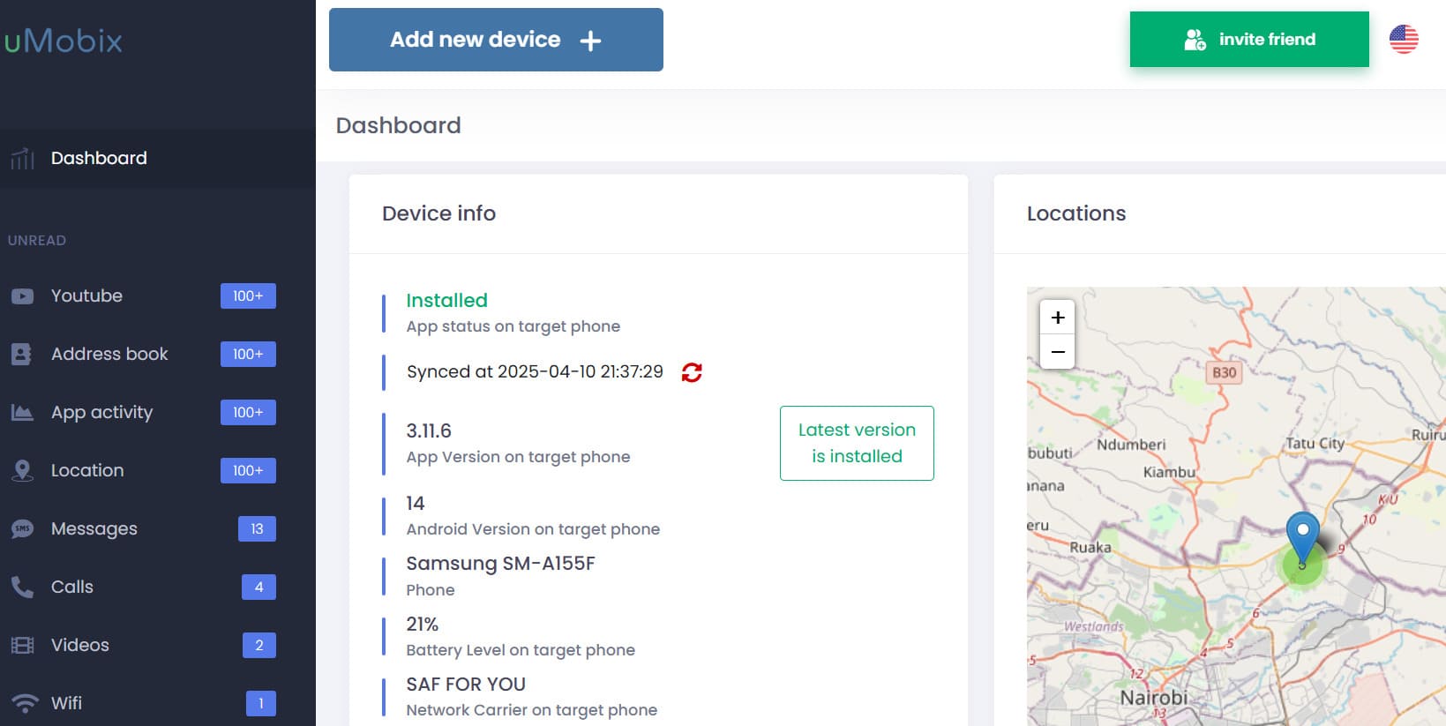The height and width of the screenshot is (726, 1446).
Task: Click the Youtube 100+ unread badge
Action: coord(248,296)
